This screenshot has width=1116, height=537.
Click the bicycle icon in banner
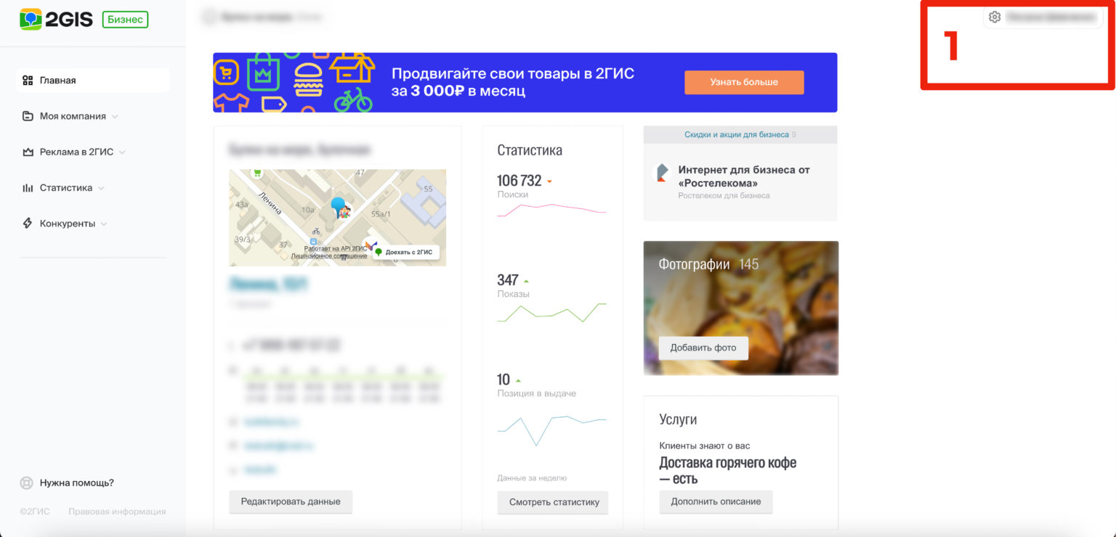click(x=353, y=100)
